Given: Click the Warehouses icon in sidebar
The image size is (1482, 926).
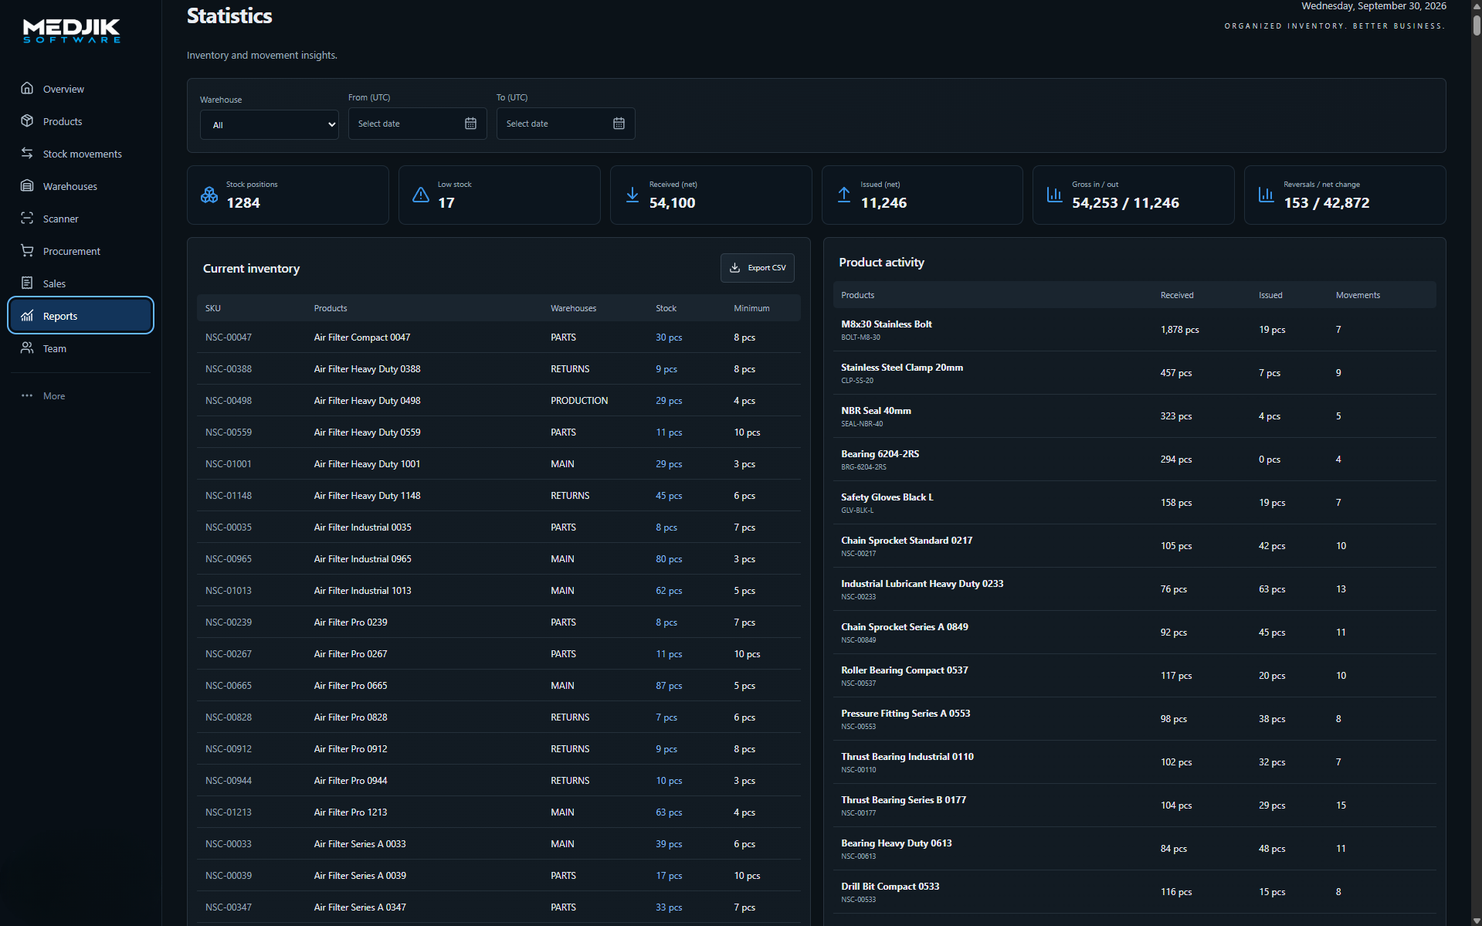Looking at the screenshot, I should tap(27, 186).
